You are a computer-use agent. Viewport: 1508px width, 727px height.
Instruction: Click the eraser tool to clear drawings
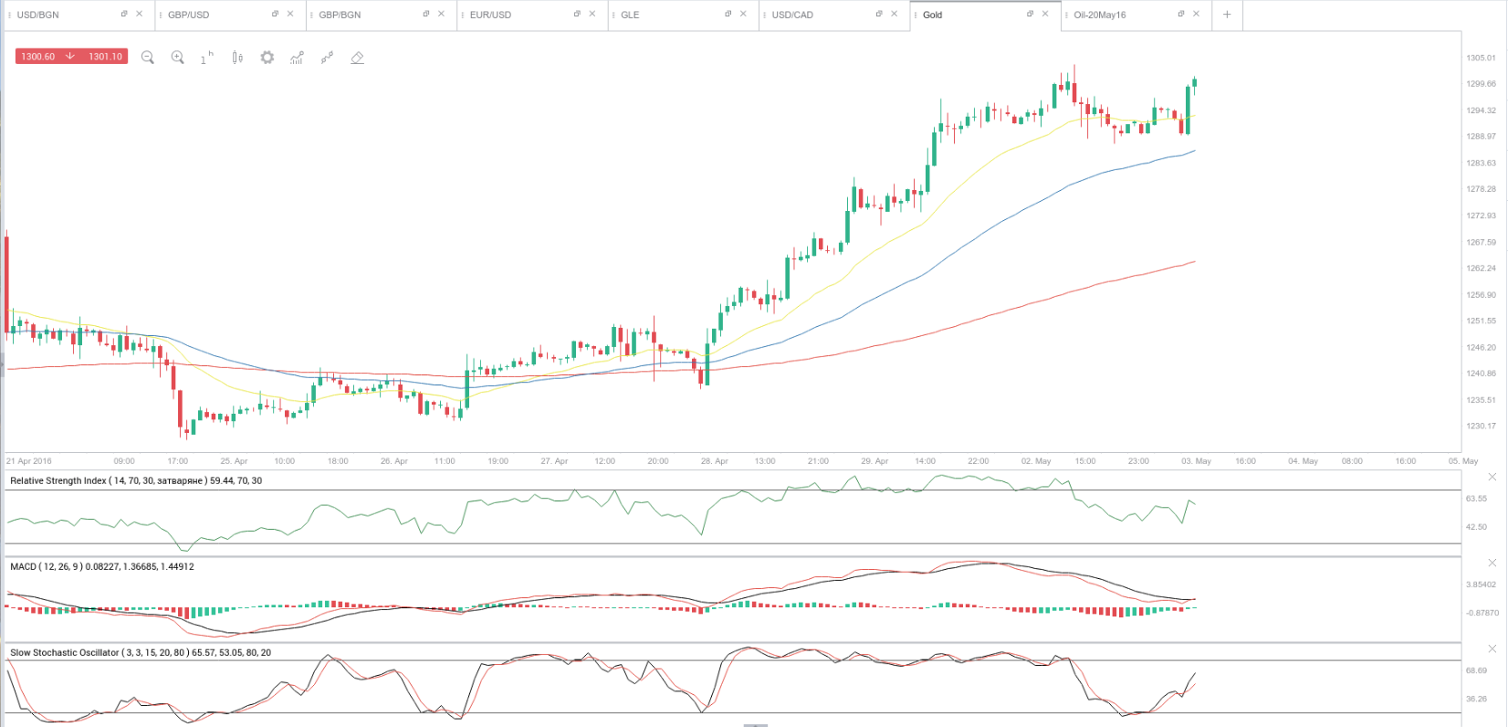[x=357, y=58]
